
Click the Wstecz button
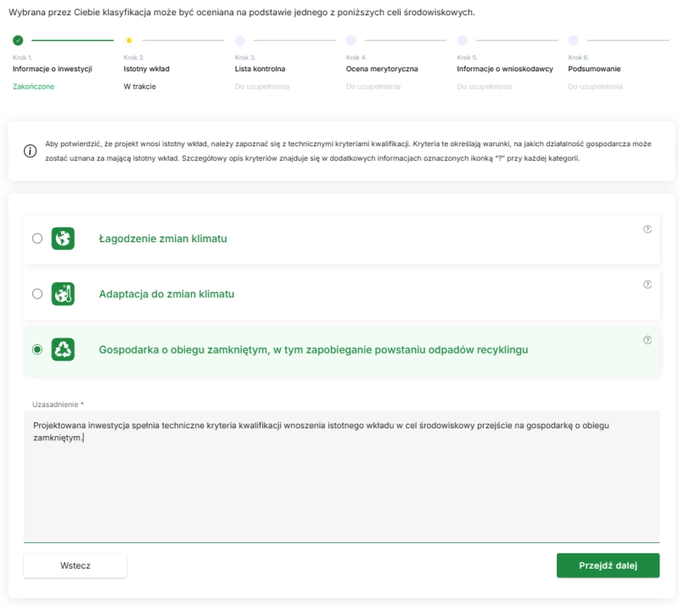pyautogui.click(x=76, y=565)
